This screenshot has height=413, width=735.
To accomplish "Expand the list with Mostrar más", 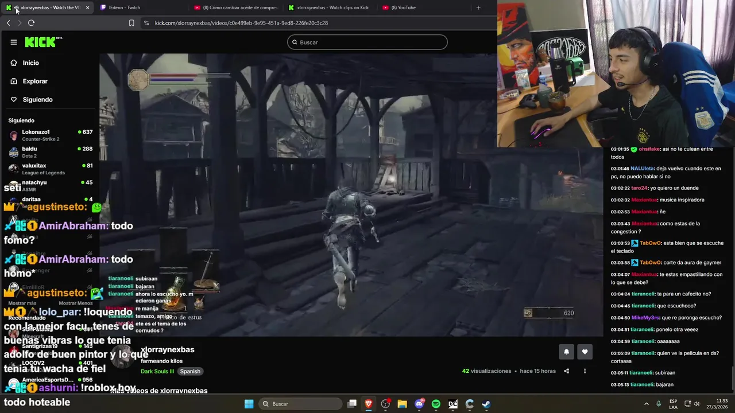I will (x=22, y=303).
